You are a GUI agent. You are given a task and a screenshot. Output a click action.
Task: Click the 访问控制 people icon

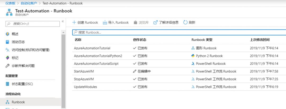7,50
